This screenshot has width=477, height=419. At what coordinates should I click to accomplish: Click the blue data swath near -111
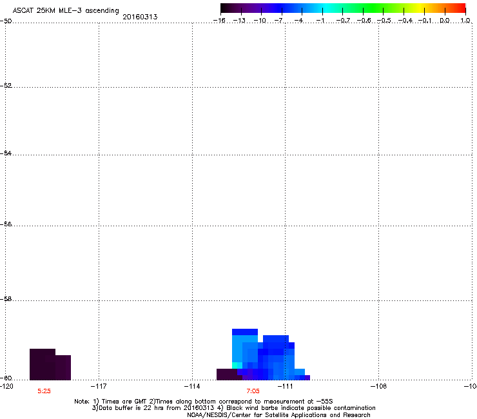263,355
